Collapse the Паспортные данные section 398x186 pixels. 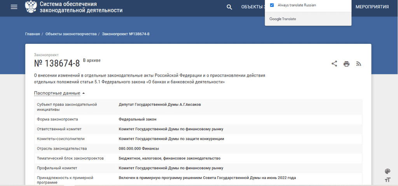[x=59, y=93]
